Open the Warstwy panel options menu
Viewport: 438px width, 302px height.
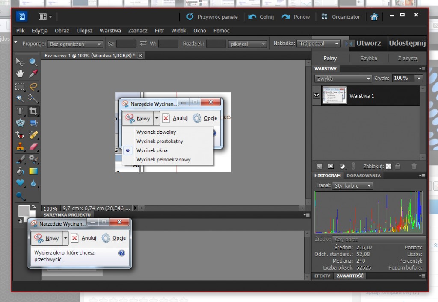click(x=422, y=69)
